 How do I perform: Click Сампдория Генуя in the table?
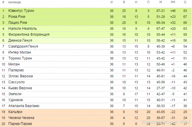pos(23,46)
